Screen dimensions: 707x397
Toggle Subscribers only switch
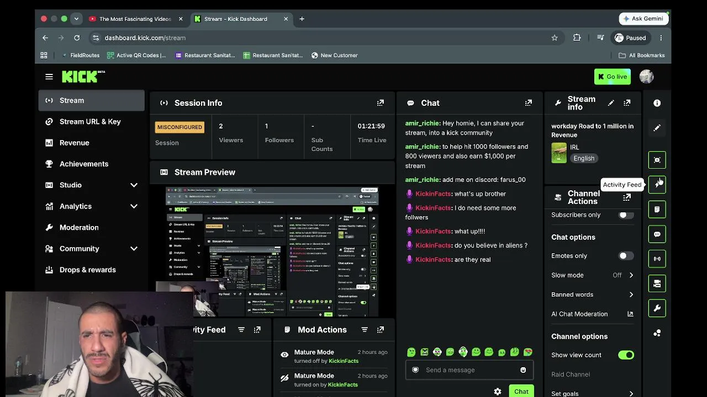[x=626, y=215]
